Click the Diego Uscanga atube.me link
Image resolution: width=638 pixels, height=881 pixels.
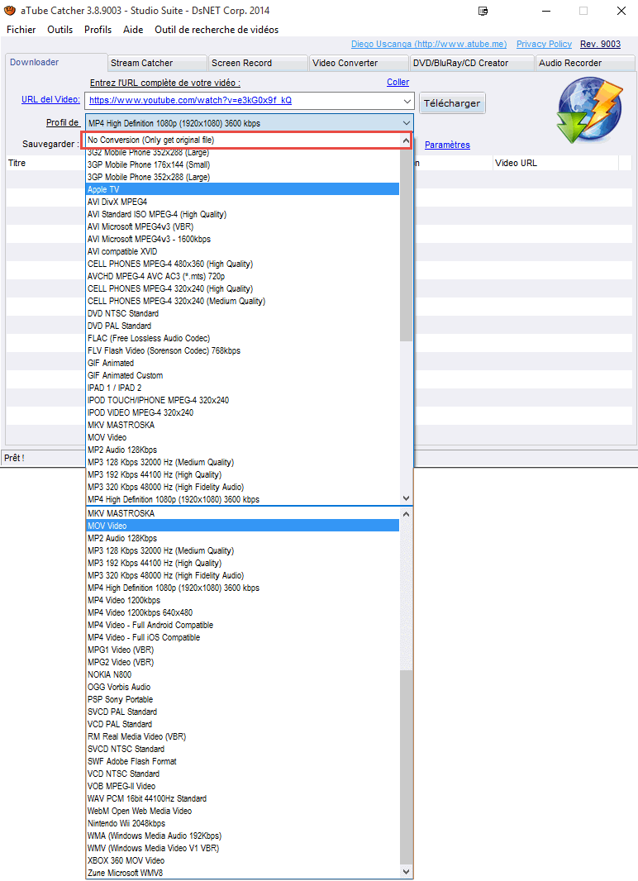tap(429, 44)
